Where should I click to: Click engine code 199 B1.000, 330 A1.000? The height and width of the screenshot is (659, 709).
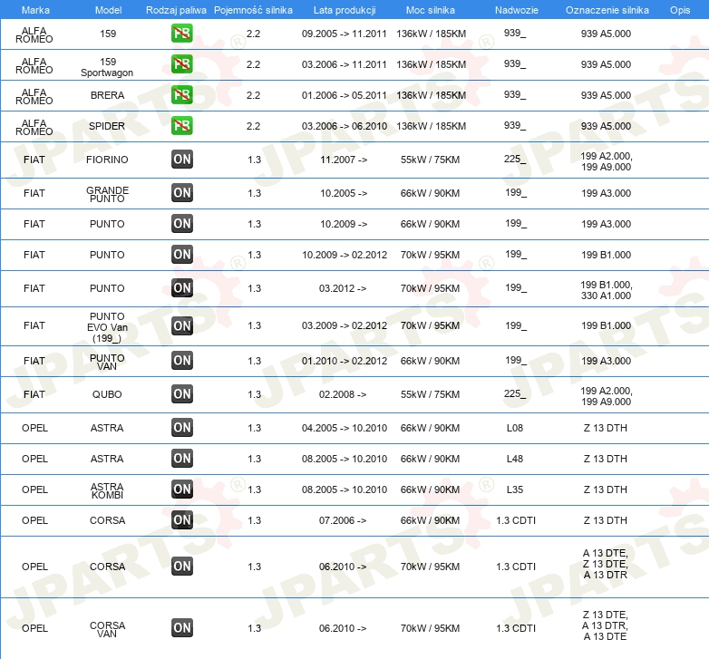pyautogui.click(x=606, y=290)
